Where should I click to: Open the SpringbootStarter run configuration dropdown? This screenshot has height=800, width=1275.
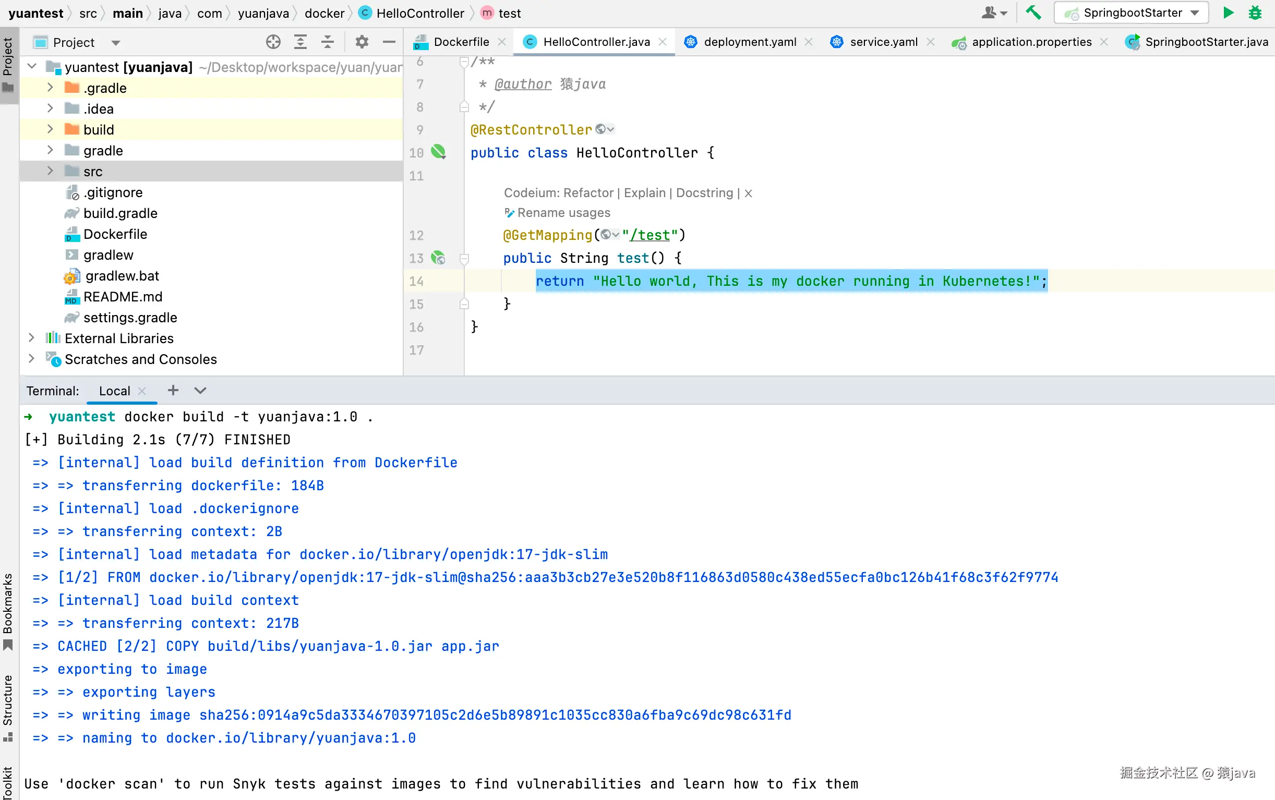pos(1195,12)
